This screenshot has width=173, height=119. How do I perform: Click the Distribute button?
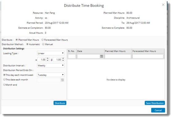[x=60, y=103]
